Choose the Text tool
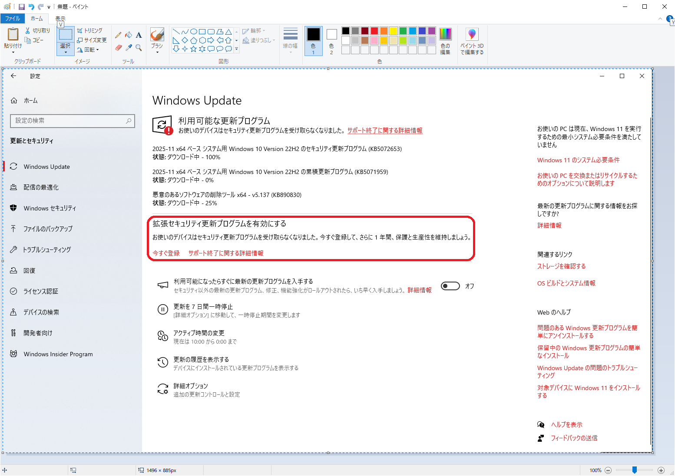This screenshot has width=675, height=476. 139,35
